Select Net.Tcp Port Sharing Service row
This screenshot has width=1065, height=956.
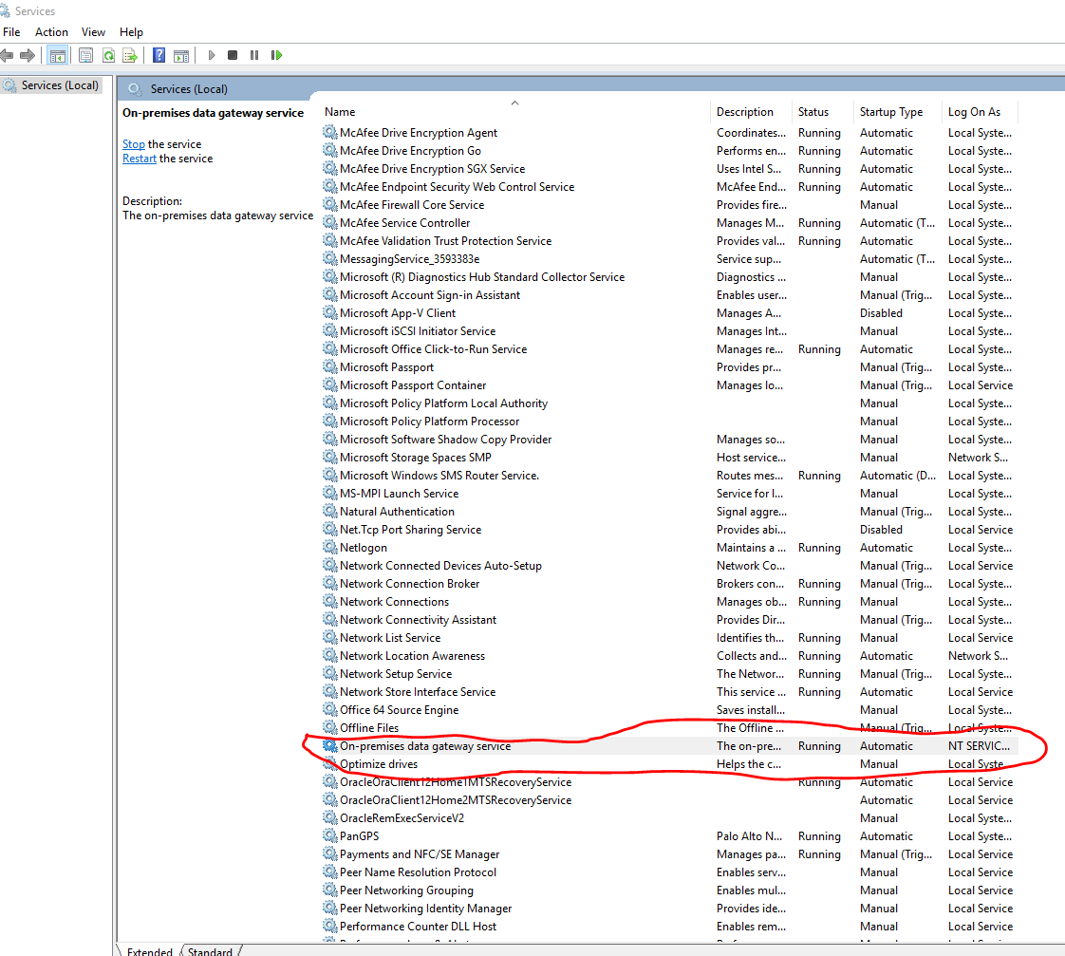[x=670, y=530]
